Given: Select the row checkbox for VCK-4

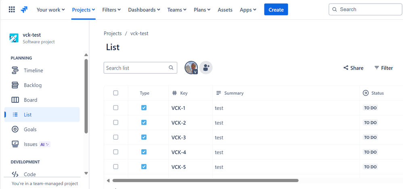Looking at the screenshot, I should [x=116, y=152].
